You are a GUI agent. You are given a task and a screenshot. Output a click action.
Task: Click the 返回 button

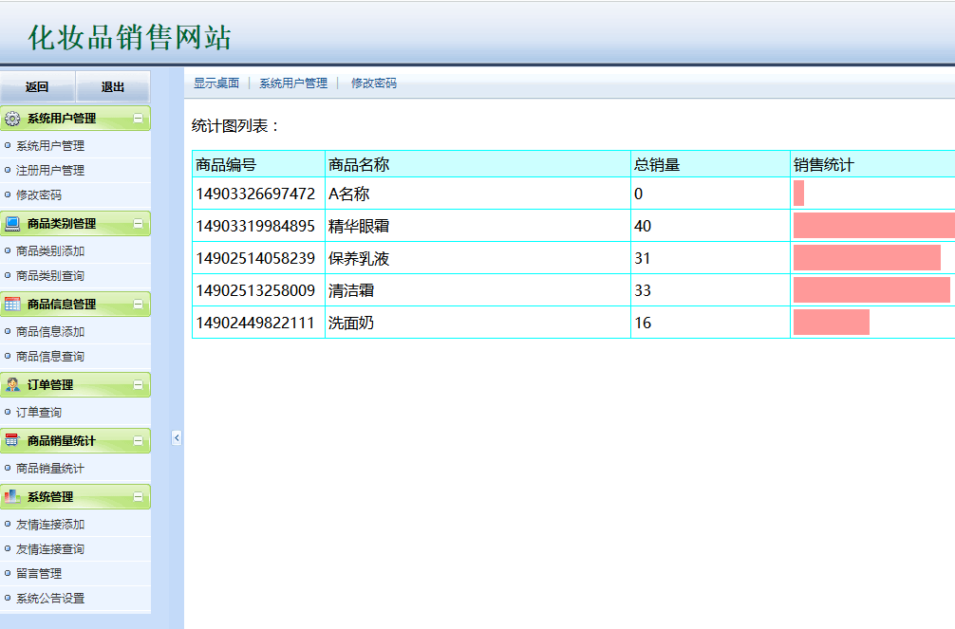click(37, 86)
